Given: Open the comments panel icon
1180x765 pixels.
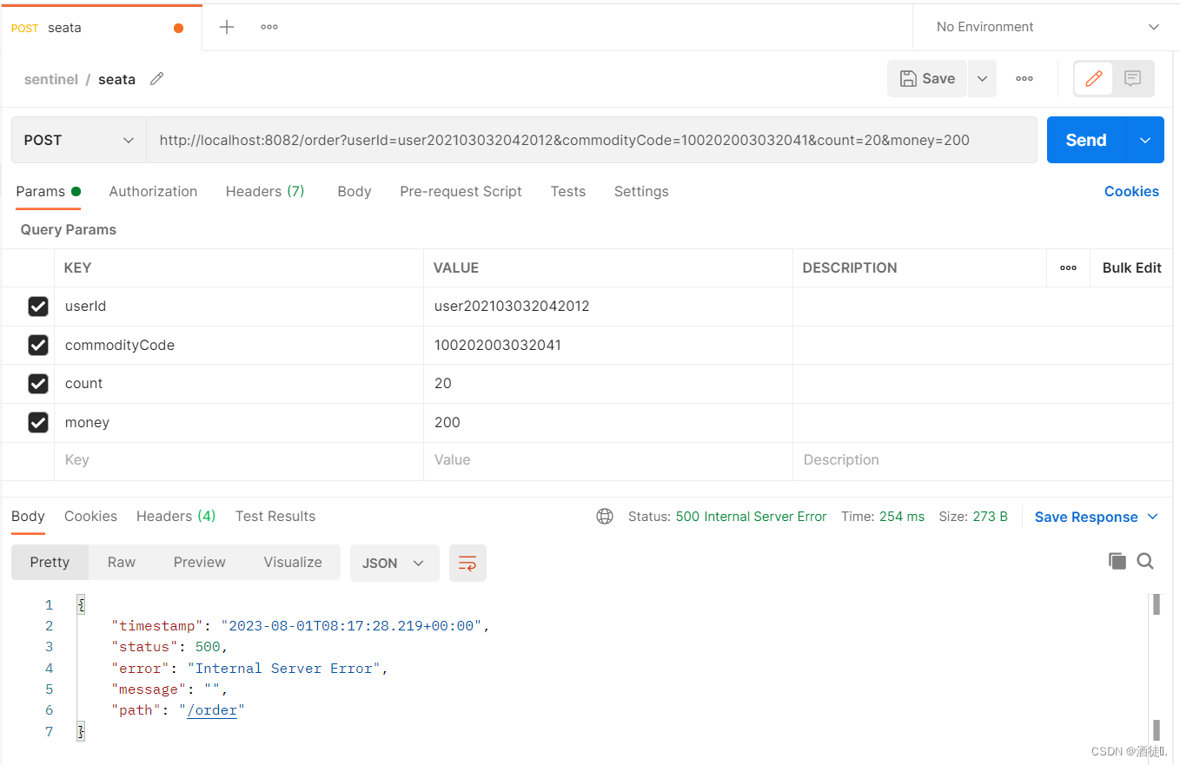Looking at the screenshot, I should [1132, 78].
